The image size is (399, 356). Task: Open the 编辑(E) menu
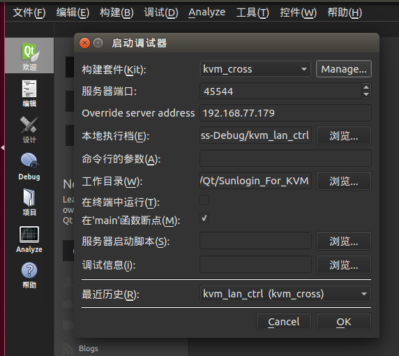73,13
